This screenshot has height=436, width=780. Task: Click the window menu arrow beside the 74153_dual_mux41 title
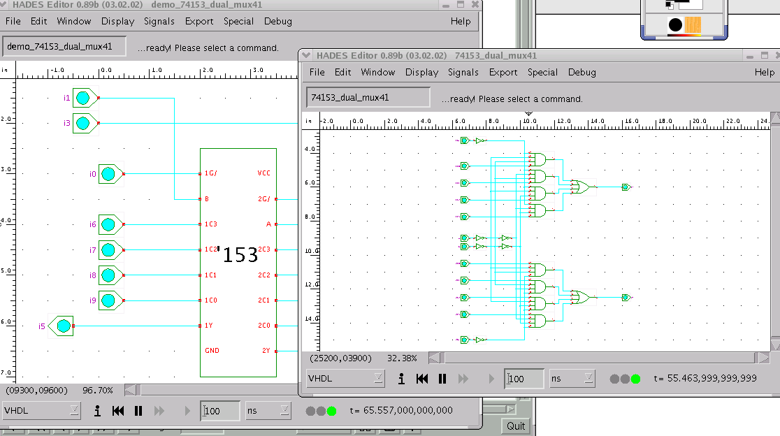click(x=306, y=55)
